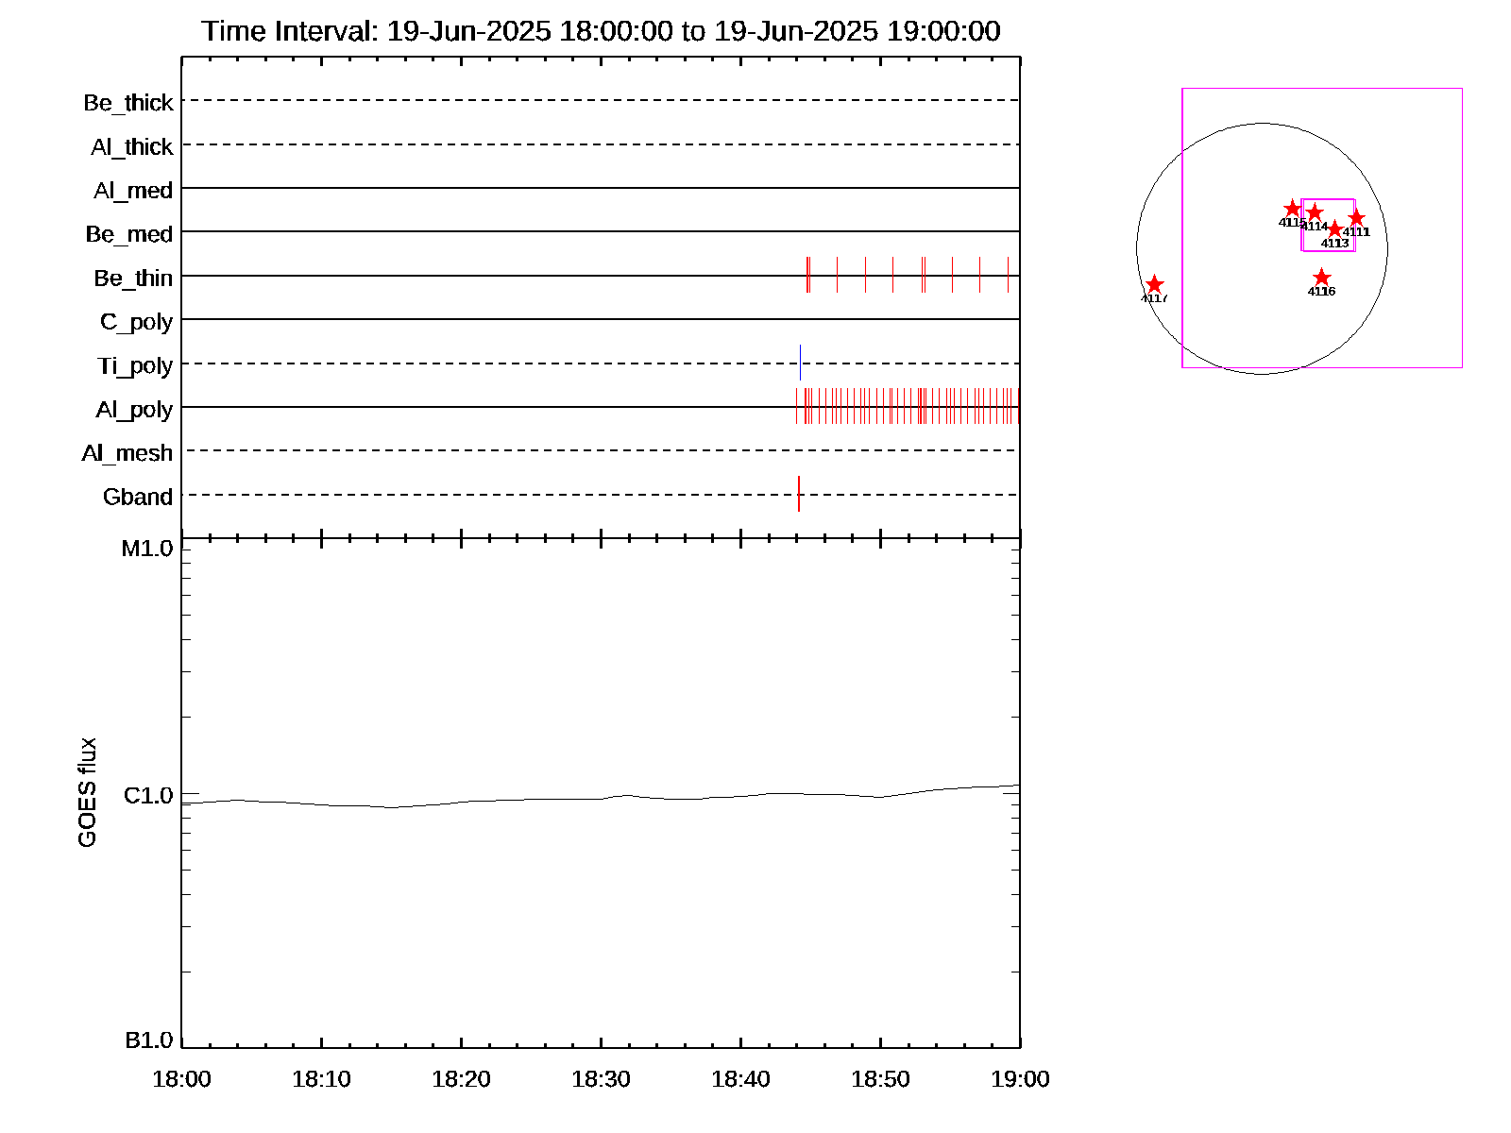
Task: Click the M1.0 flux level label
Action: click(x=147, y=549)
